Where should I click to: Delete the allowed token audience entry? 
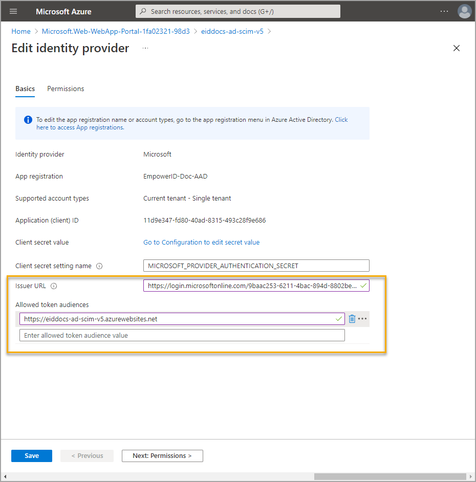tap(352, 319)
